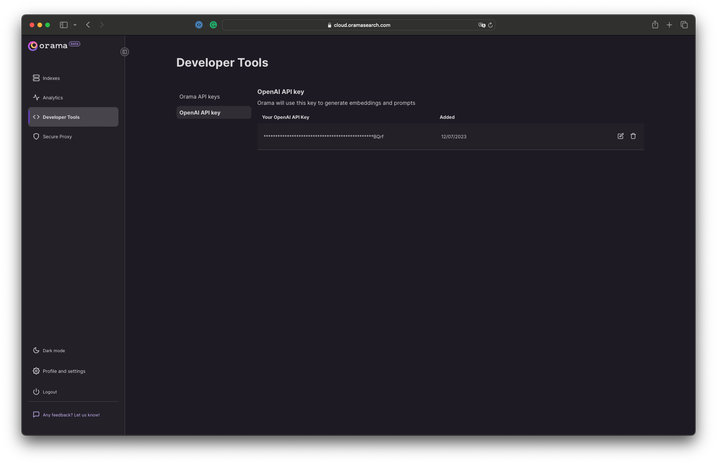Open Analytics in the sidebar
This screenshot has width=717, height=464.
[73, 97]
